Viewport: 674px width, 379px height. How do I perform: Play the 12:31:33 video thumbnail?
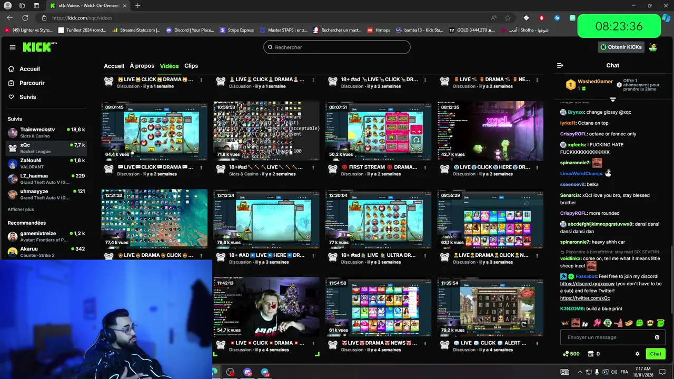click(154, 219)
